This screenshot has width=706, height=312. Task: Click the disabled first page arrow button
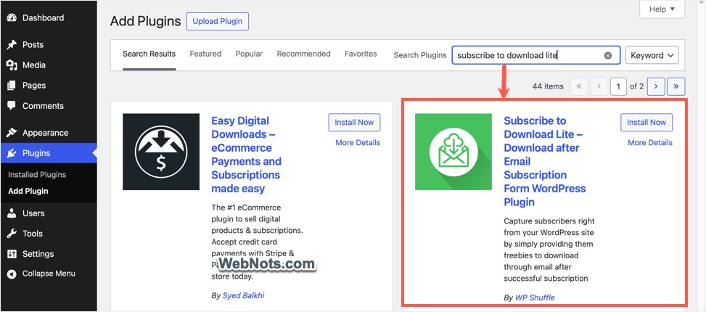click(579, 86)
